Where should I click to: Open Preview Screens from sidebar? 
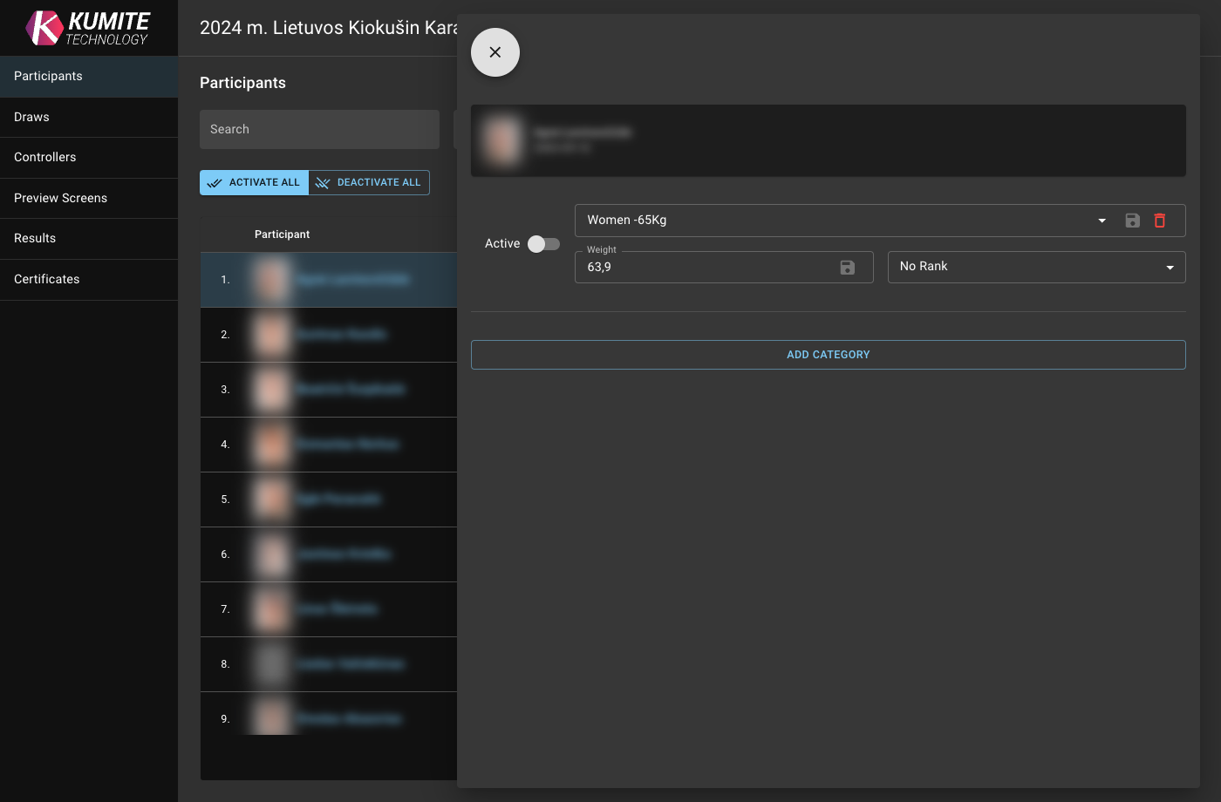point(61,198)
